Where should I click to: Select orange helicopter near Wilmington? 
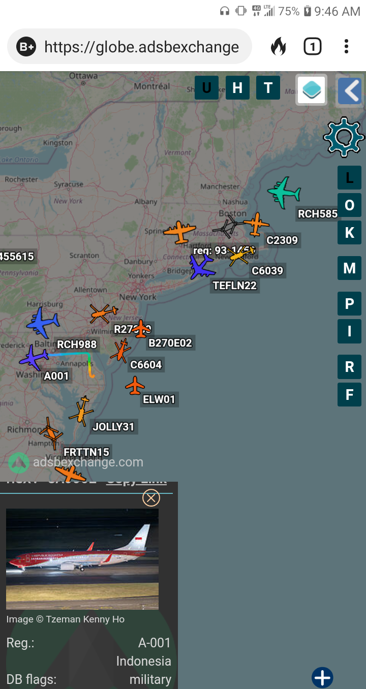point(104,313)
